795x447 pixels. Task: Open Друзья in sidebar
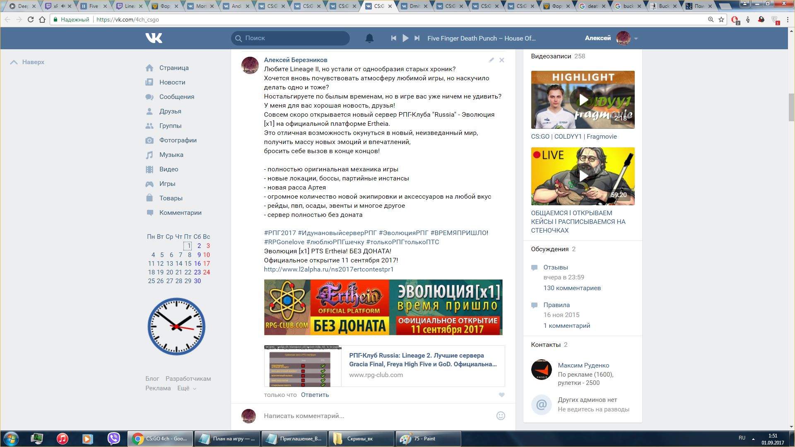tap(170, 111)
